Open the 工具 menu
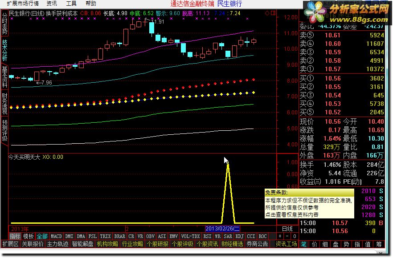 click(x=71, y=4)
